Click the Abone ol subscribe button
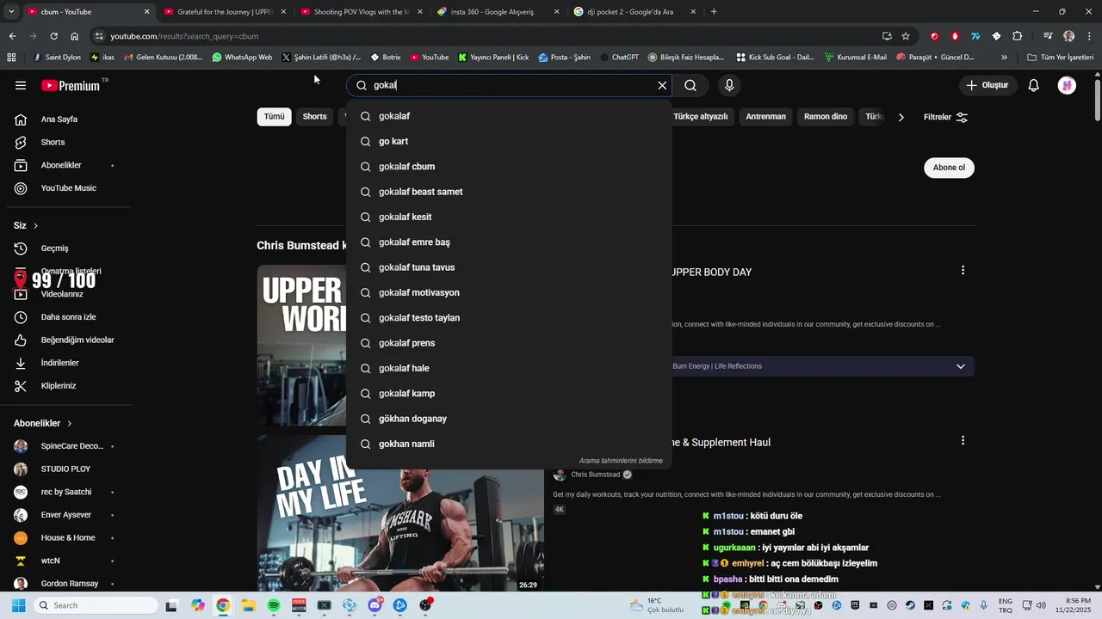1102x619 pixels. (949, 168)
